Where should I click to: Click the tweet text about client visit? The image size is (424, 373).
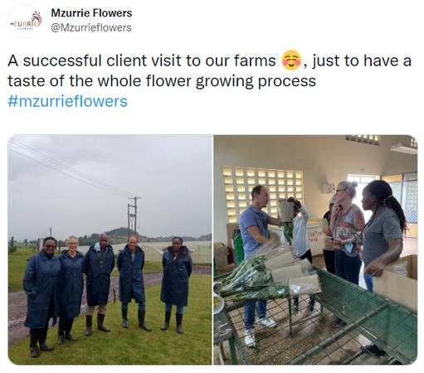tap(209, 70)
